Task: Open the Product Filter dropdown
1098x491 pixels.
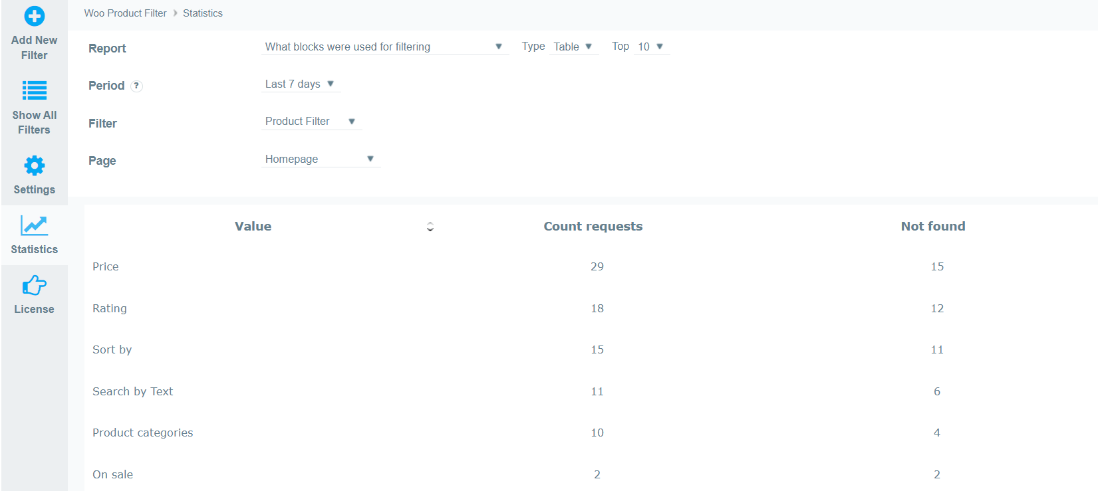Action: [x=311, y=122]
